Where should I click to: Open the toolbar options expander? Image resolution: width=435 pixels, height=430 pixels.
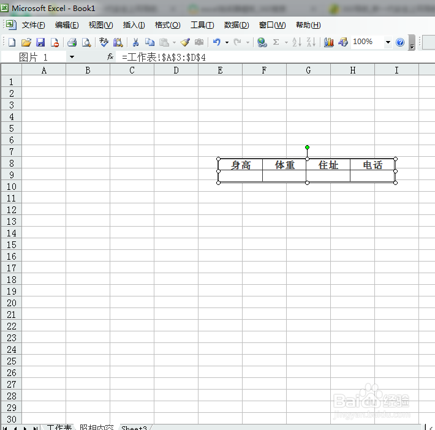[x=412, y=43]
